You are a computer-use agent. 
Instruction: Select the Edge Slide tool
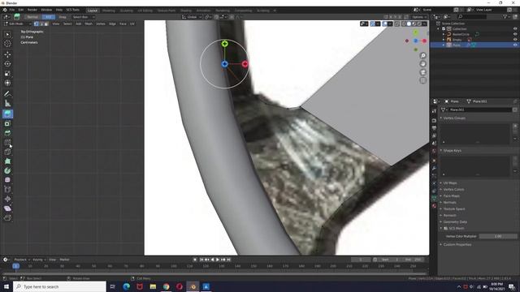point(7,189)
